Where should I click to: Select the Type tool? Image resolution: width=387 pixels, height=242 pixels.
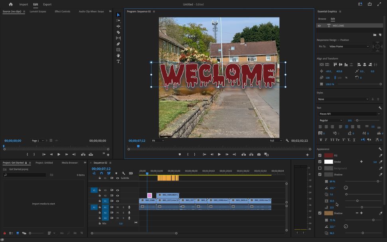pos(118,62)
